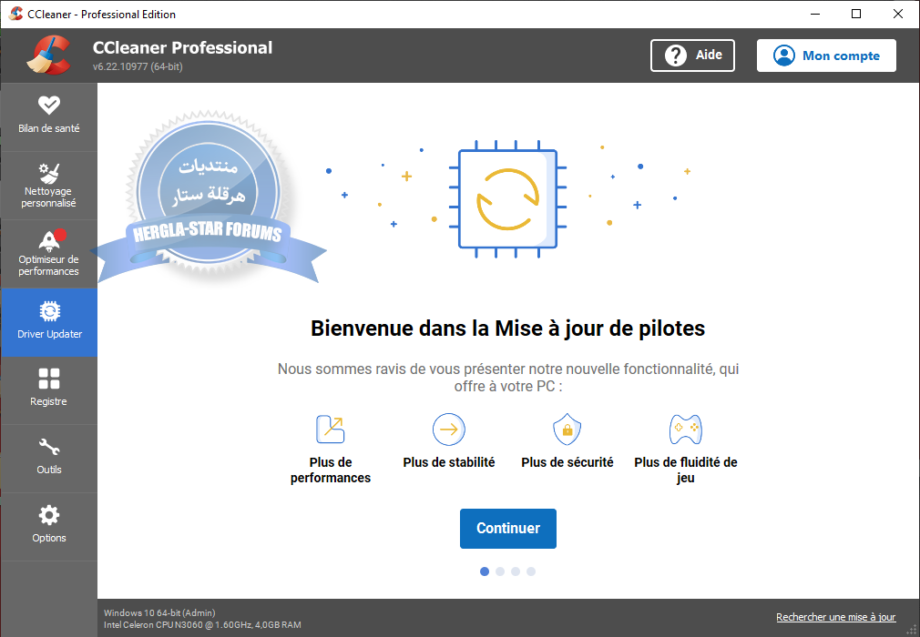Click the CCleaner icon in title bar
Screen dimensions: 920x637
point(15,14)
